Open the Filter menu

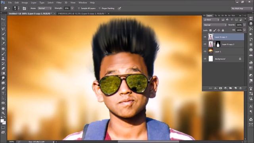pos(59,3)
